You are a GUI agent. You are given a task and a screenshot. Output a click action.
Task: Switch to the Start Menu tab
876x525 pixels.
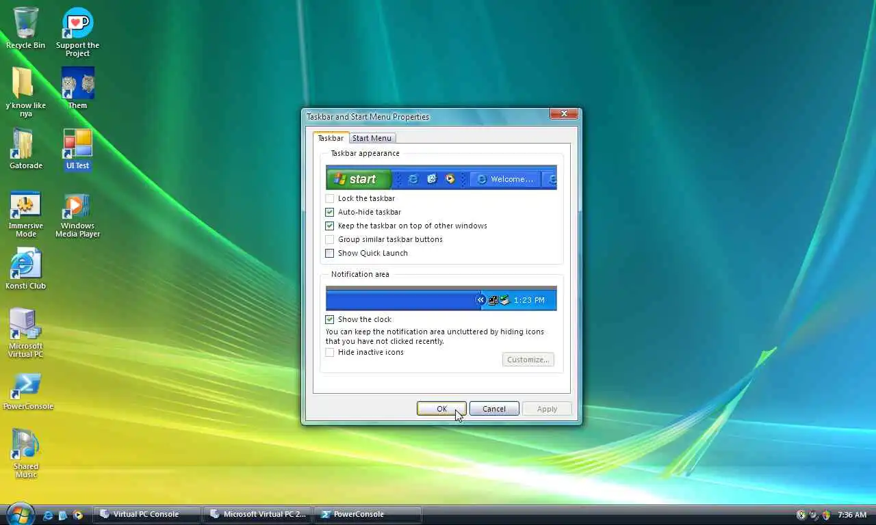coord(372,138)
